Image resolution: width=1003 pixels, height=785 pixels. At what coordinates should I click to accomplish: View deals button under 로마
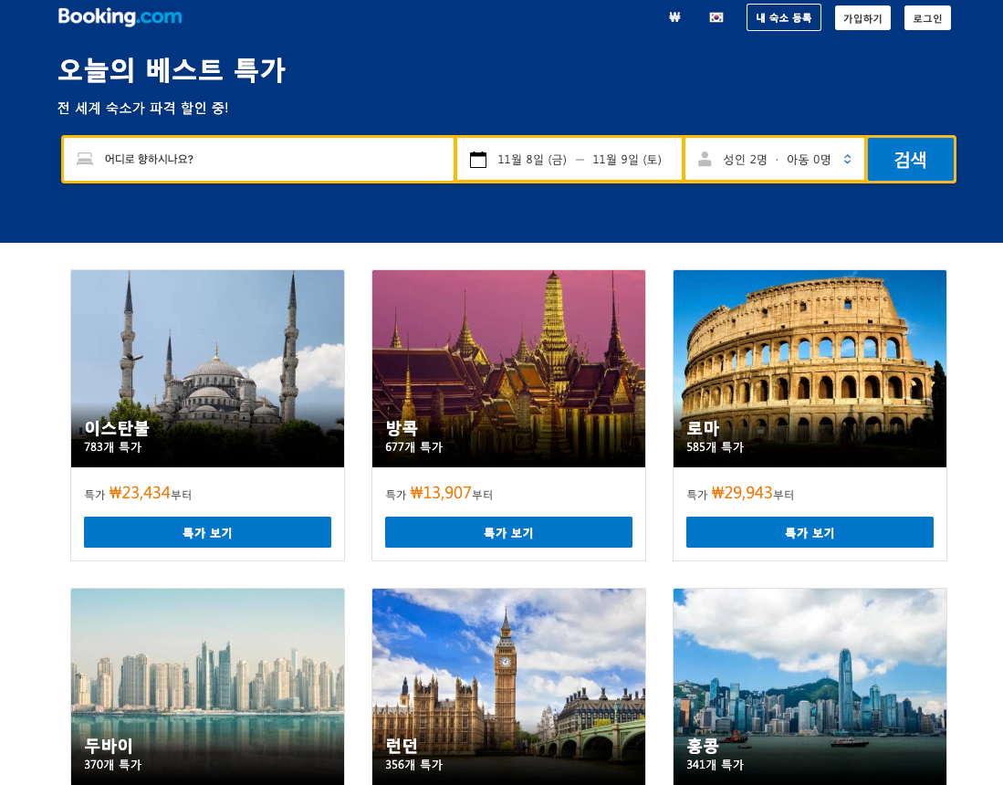[810, 532]
